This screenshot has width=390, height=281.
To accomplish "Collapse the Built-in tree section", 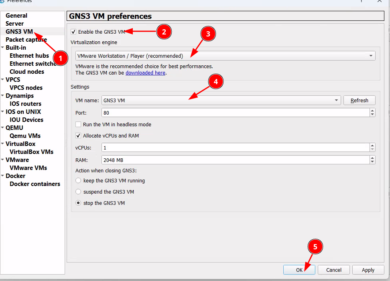I will click(x=3, y=48).
